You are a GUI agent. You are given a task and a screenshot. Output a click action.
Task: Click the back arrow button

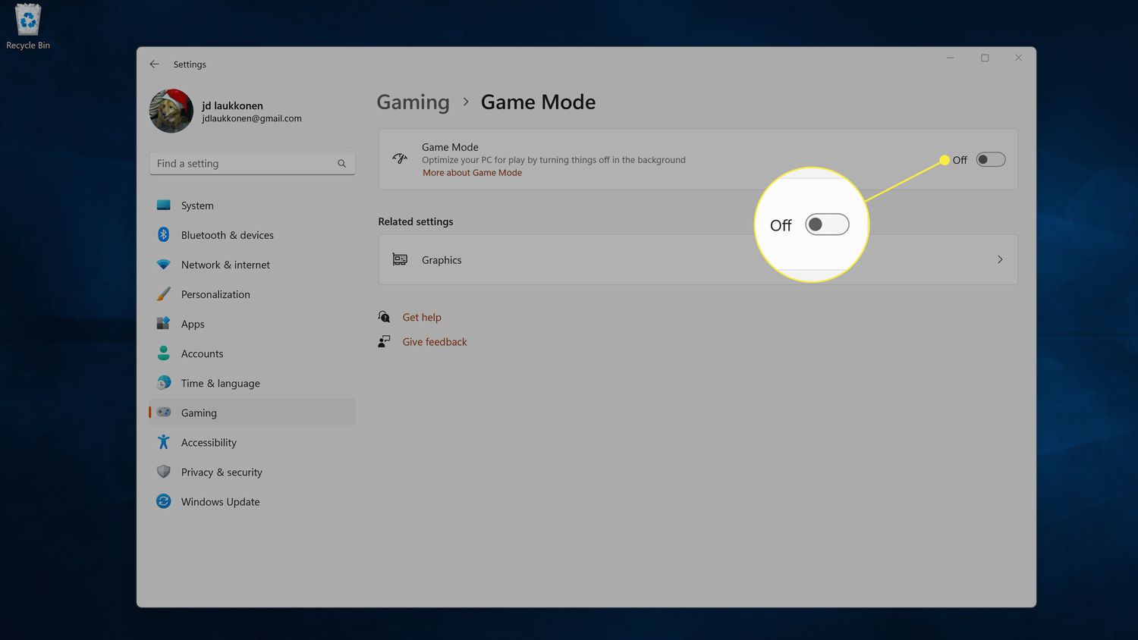coord(154,64)
